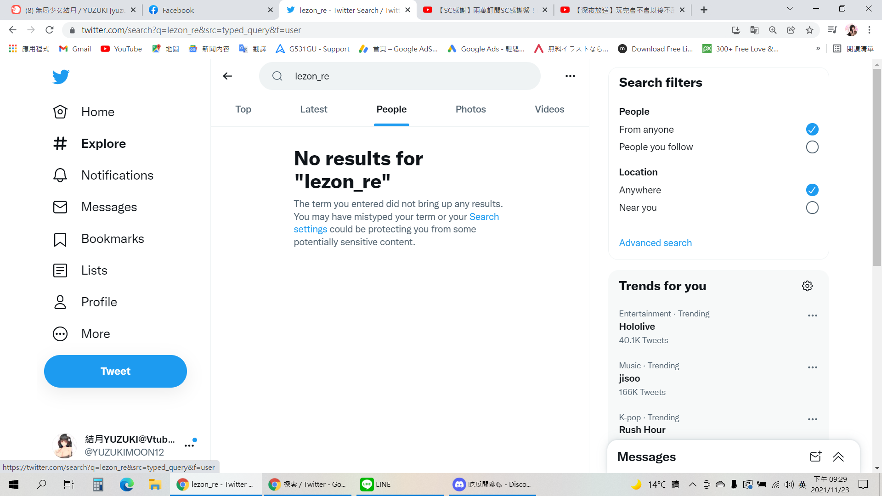Open new browser tab with plus button
Viewport: 882px width, 496px height.
click(x=704, y=10)
